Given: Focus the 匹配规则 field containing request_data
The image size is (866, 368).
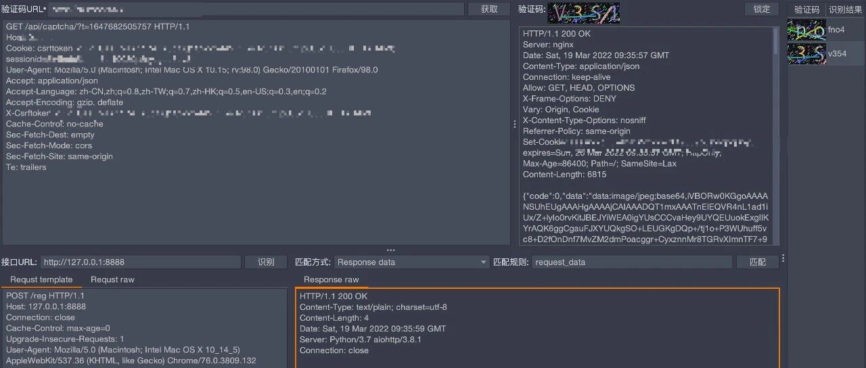Looking at the screenshot, I should pyautogui.click(x=632, y=262).
